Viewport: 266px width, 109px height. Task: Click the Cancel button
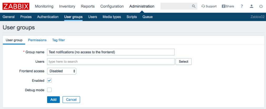tap(71, 100)
